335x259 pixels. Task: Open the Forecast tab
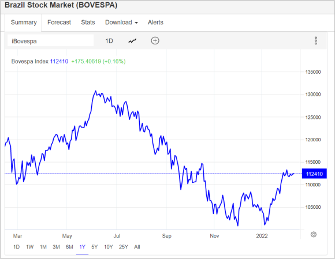(x=59, y=22)
